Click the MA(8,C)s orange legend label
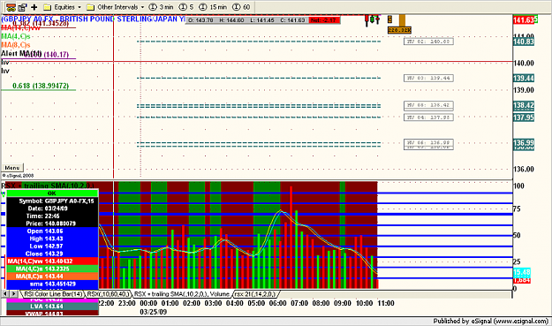Viewport: 552px width, 326px height. (16, 45)
